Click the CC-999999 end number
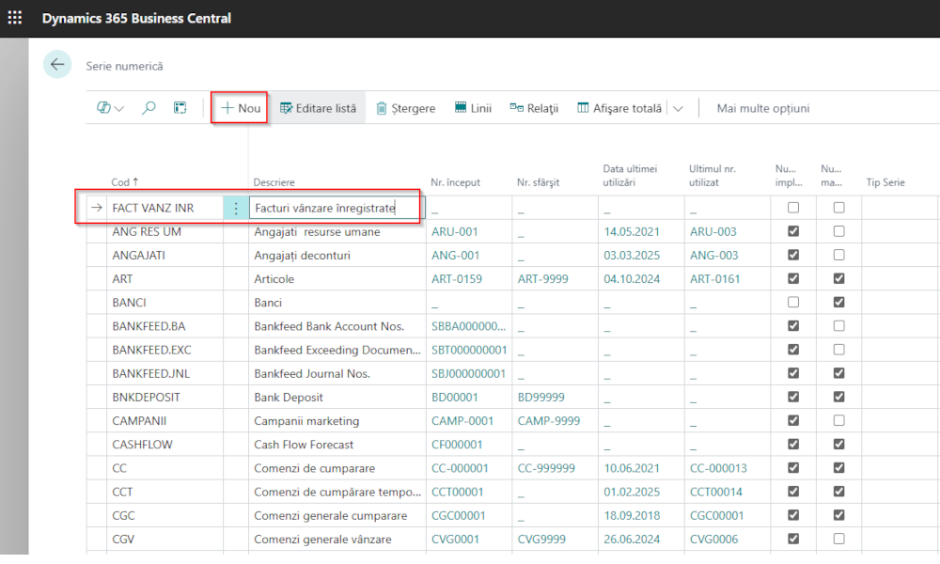This screenshot has width=940, height=564. coord(546,468)
